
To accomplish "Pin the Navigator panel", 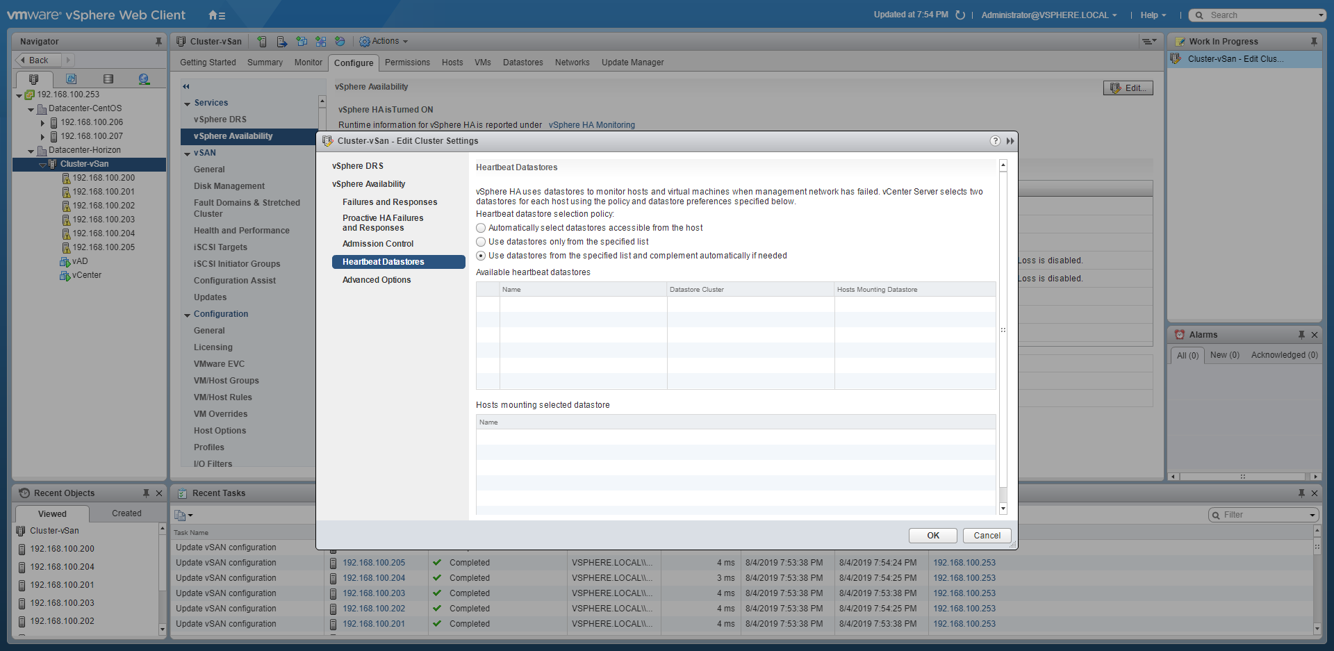I will coord(158,42).
